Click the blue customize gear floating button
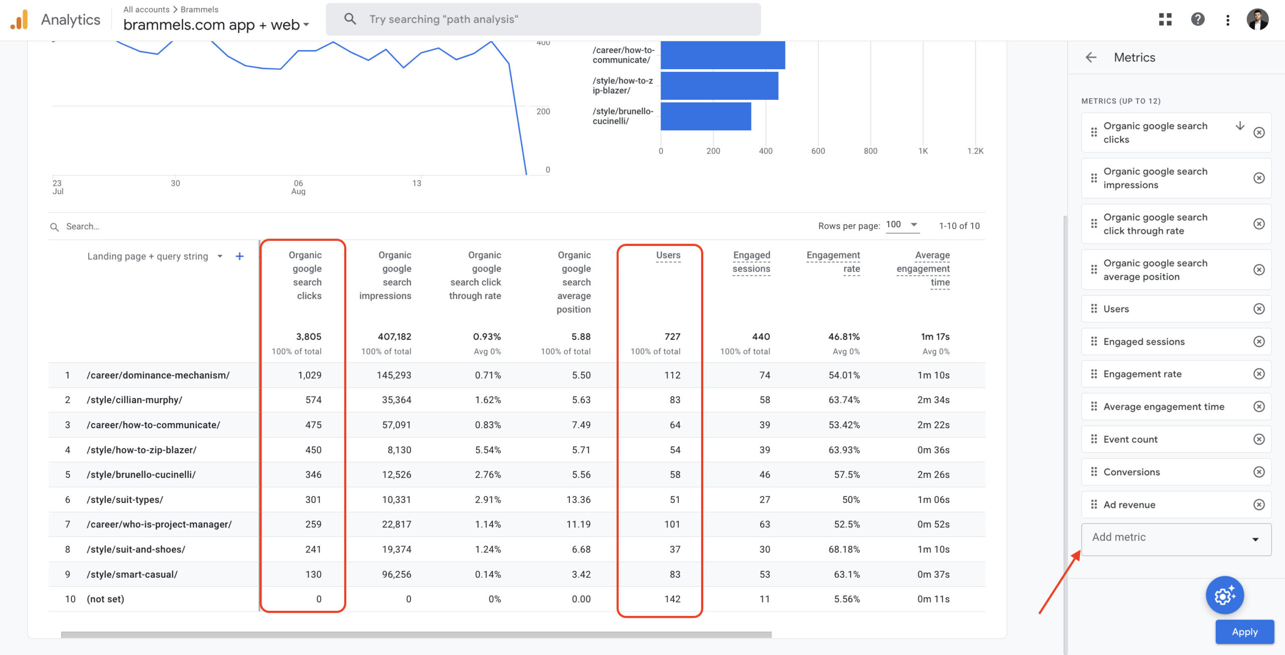Screen dimensions: 1285x655 click(1224, 595)
